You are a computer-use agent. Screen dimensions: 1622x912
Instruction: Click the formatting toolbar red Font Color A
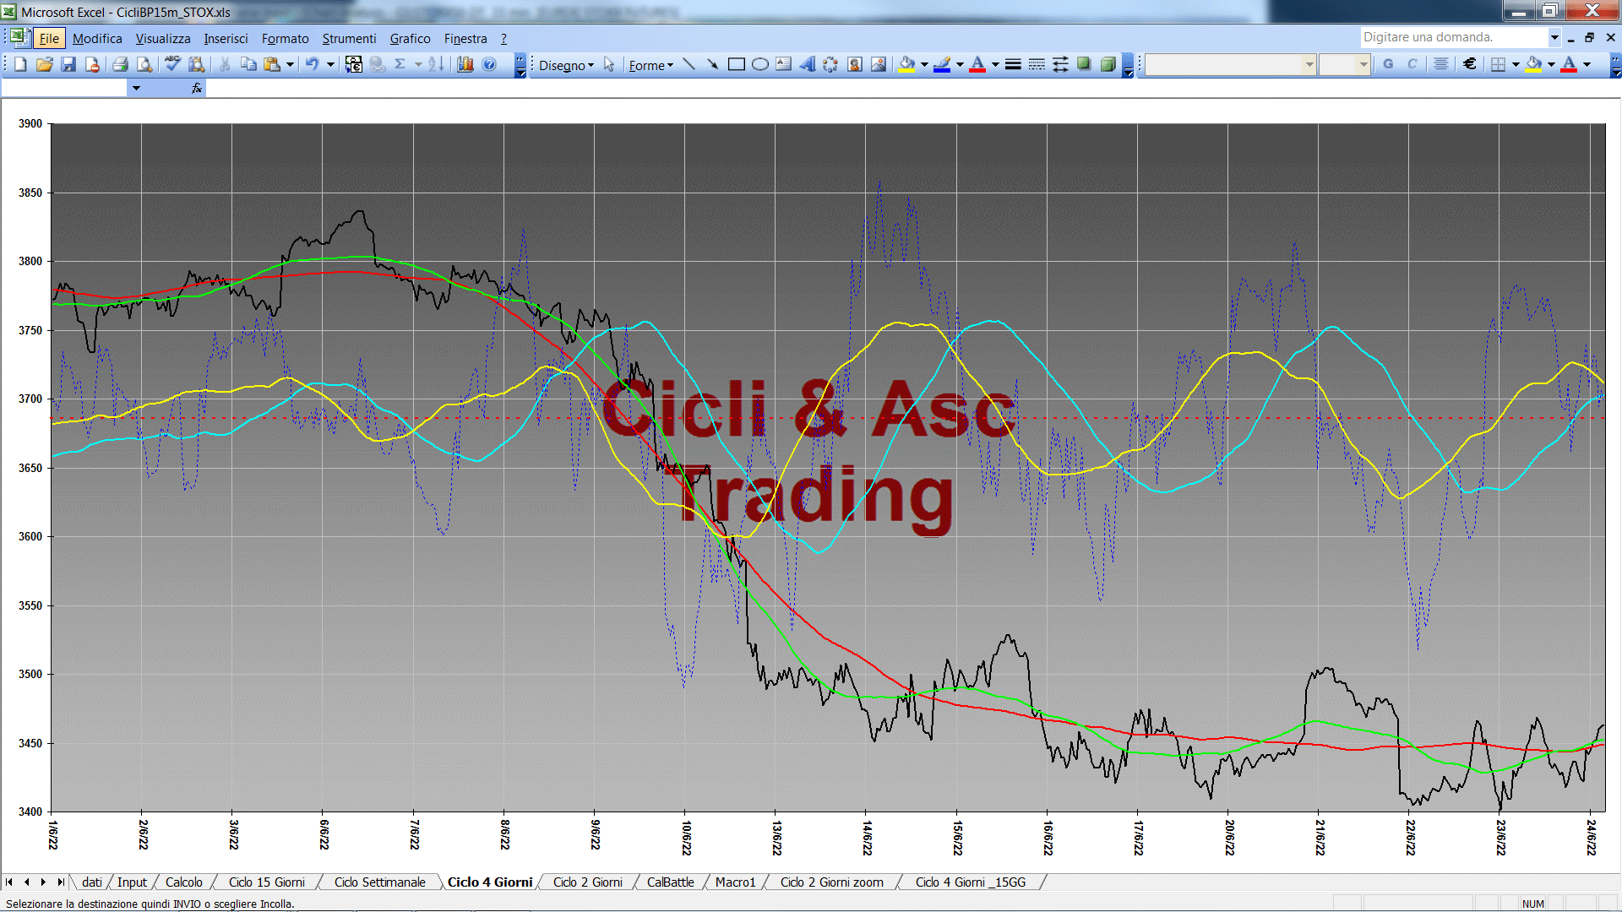(1569, 65)
